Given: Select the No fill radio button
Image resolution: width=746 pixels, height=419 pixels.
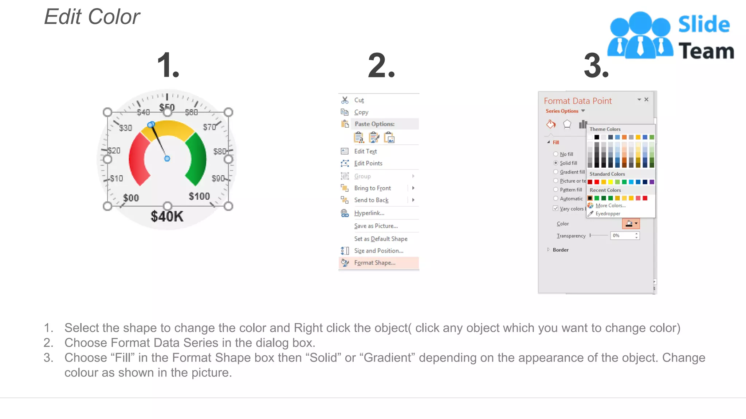Looking at the screenshot, I should pyautogui.click(x=555, y=154).
